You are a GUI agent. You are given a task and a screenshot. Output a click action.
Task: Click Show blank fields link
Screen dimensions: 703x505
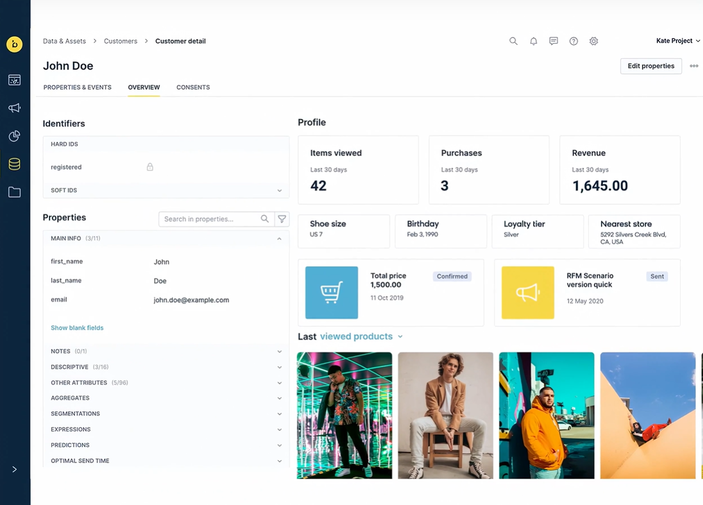click(77, 328)
